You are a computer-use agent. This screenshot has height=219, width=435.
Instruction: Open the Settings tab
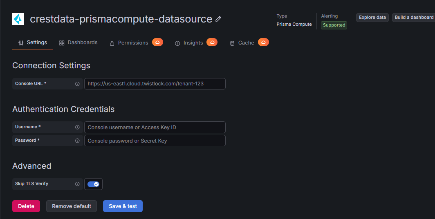pos(32,42)
